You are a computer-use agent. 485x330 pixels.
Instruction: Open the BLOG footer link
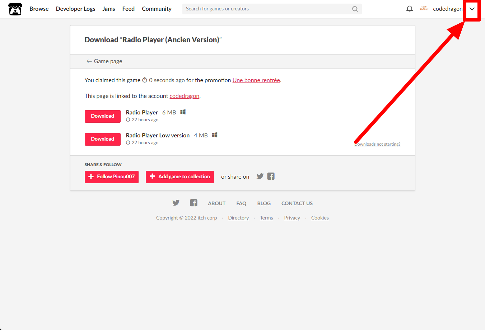(264, 203)
